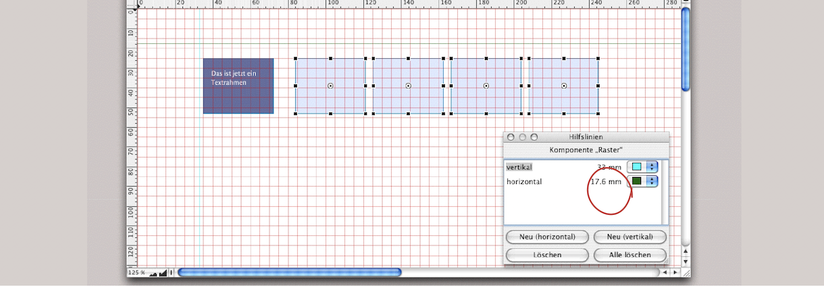Click the Neu (horizontal) button
The width and height of the screenshot is (824, 286).
click(547, 237)
